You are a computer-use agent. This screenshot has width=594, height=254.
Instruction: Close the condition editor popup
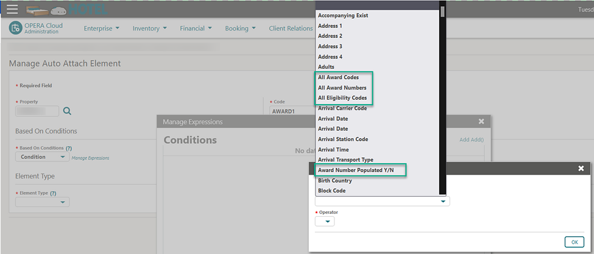tap(581, 169)
